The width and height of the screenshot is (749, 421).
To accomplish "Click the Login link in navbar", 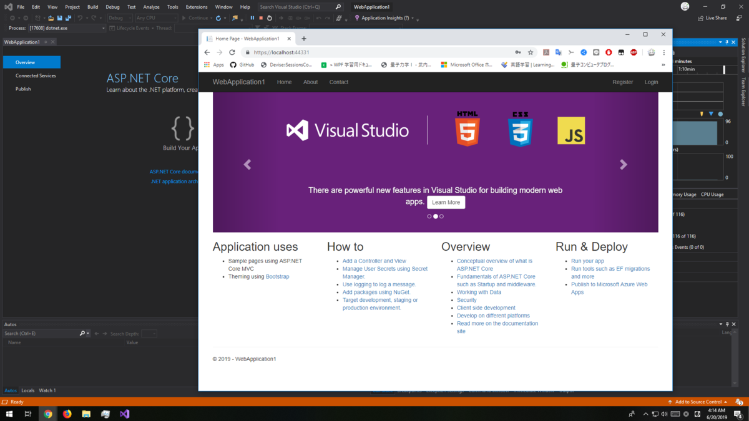I will pos(651,82).
